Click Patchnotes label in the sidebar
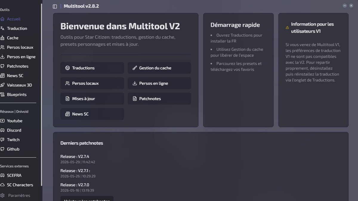This screenshot has width=358, height=201. point(18,66)
